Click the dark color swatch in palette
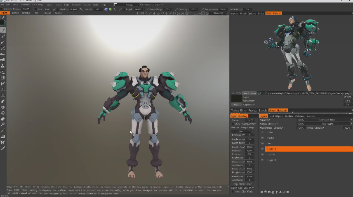 pyautogui.click(x=236, y=99)
